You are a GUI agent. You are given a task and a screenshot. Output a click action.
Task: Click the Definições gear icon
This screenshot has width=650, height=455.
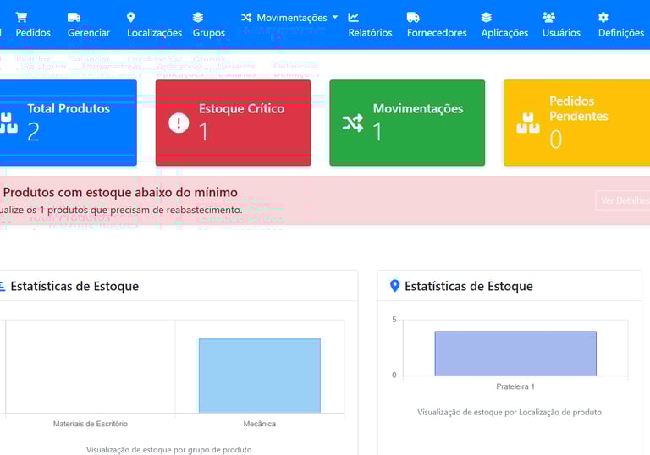point(603,17)
